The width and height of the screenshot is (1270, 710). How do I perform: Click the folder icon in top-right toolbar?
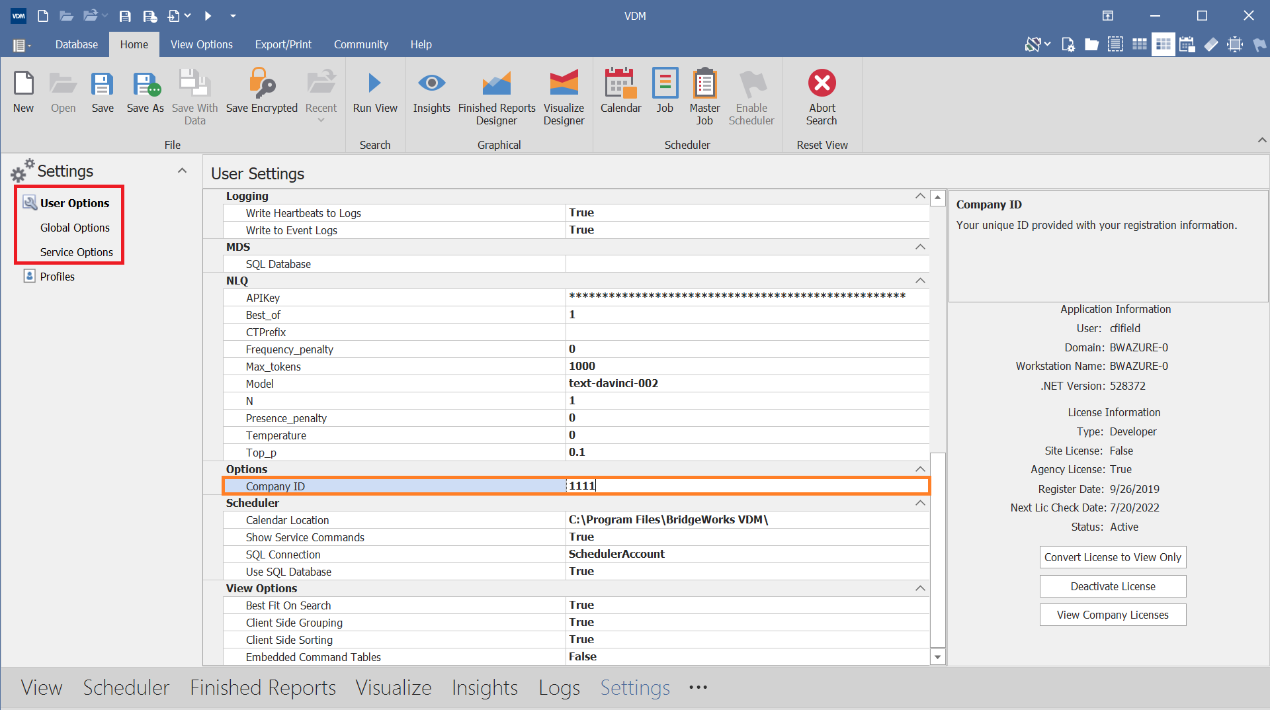click(x=1091, y=45)
